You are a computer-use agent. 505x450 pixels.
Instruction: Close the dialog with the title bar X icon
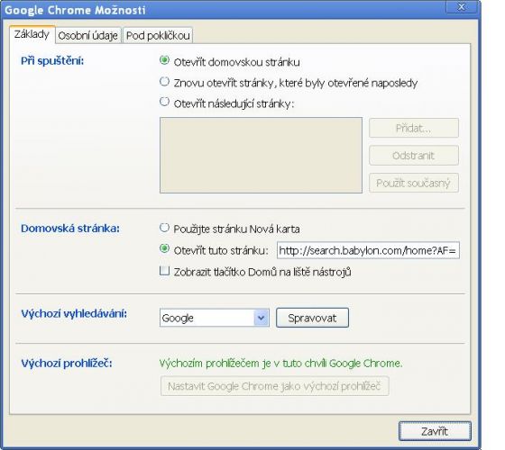coord(461,7)
